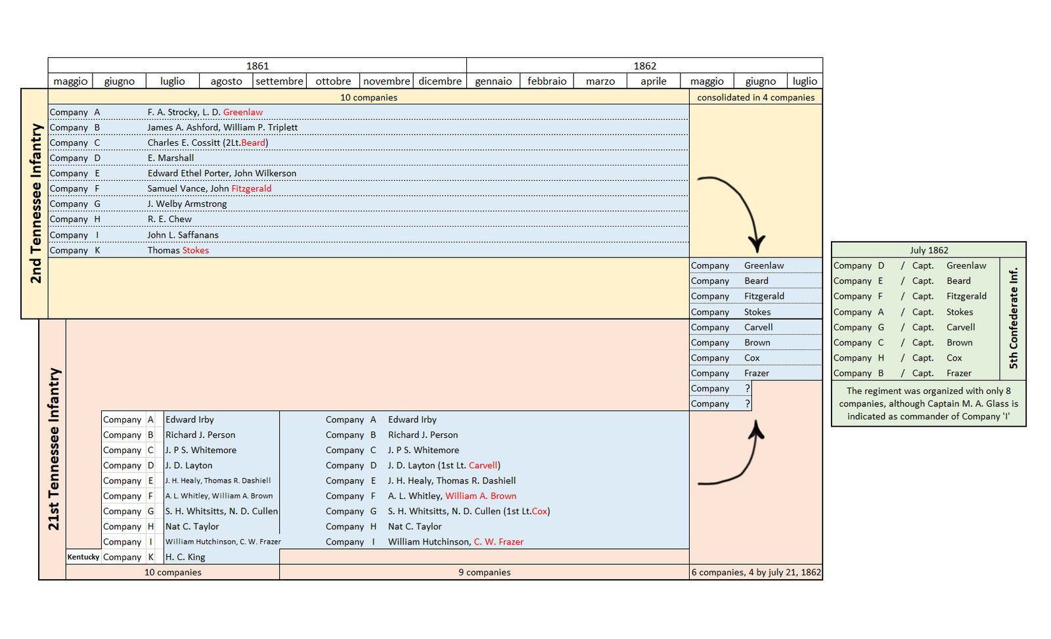
Task: Select the R. E. Chew entry
Action: click(169, 219)
